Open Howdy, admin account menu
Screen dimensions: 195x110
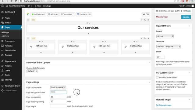186,6
